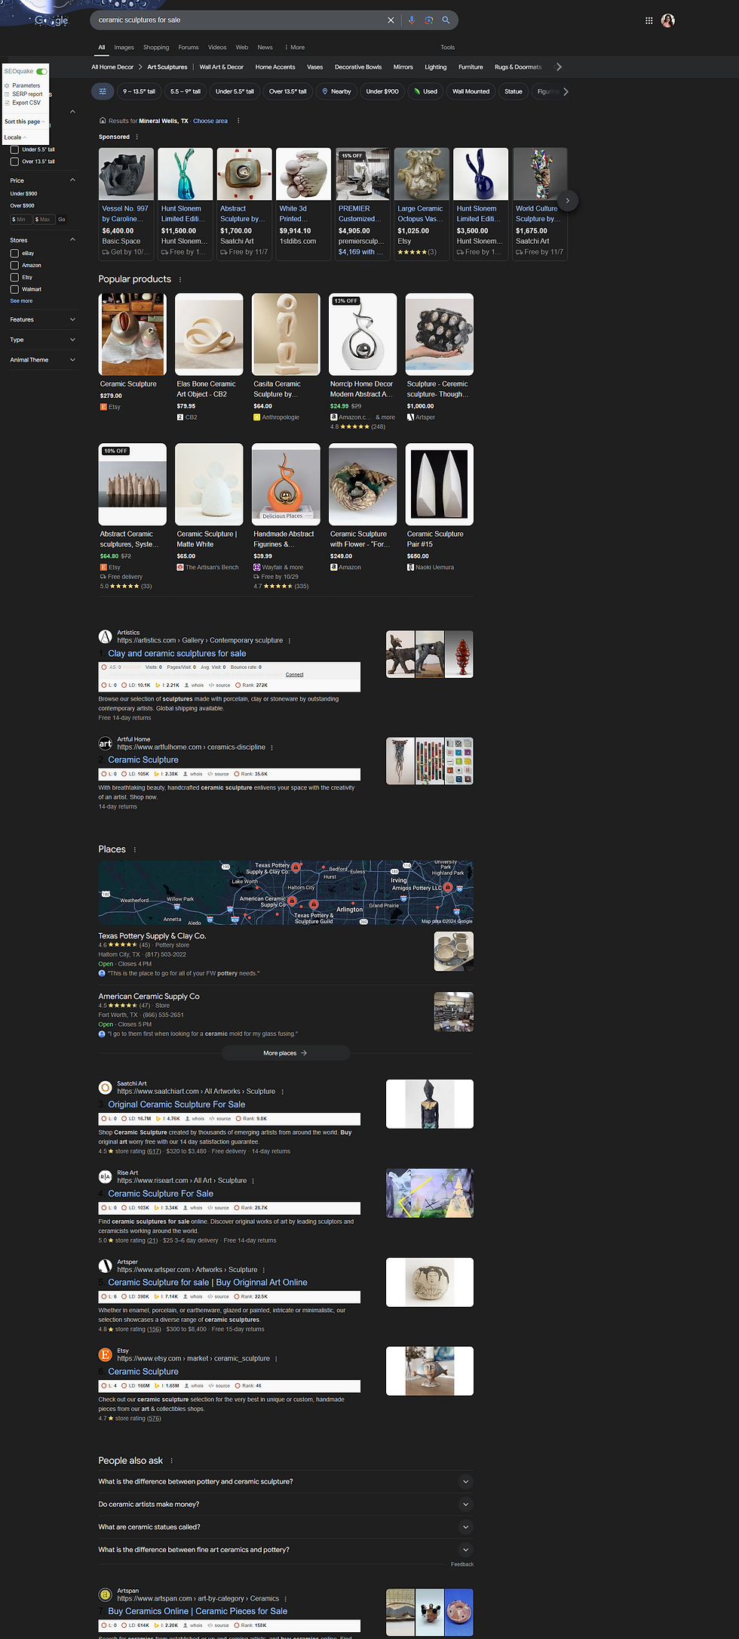Open the SEOquake Locale dropdown

[x=15, y=137]
